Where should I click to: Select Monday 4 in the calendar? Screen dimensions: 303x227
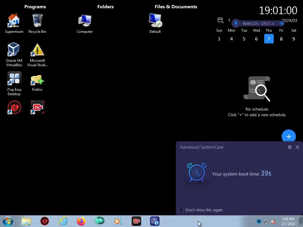point(231,39)
